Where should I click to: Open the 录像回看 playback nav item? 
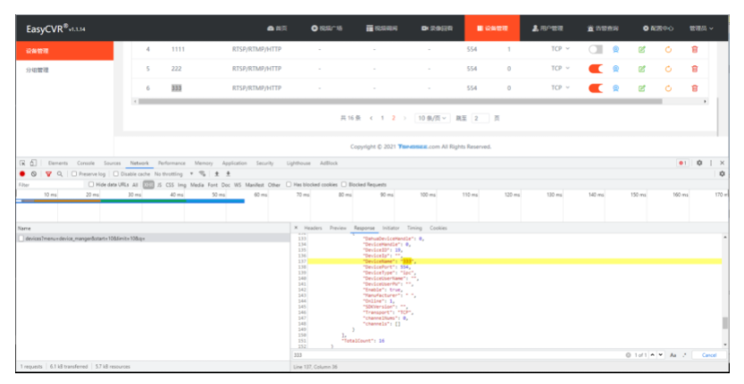pyautogui.click(x=437, y=29)
